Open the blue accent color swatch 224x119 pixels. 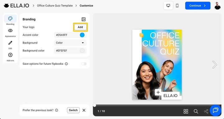coord(82,35)
